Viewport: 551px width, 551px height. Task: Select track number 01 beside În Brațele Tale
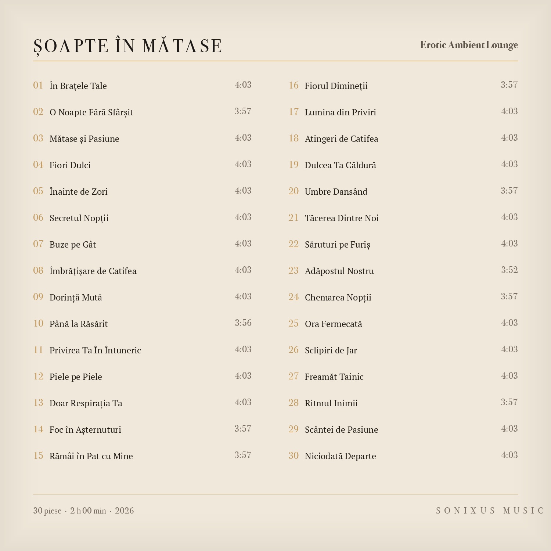coord(38,85)
